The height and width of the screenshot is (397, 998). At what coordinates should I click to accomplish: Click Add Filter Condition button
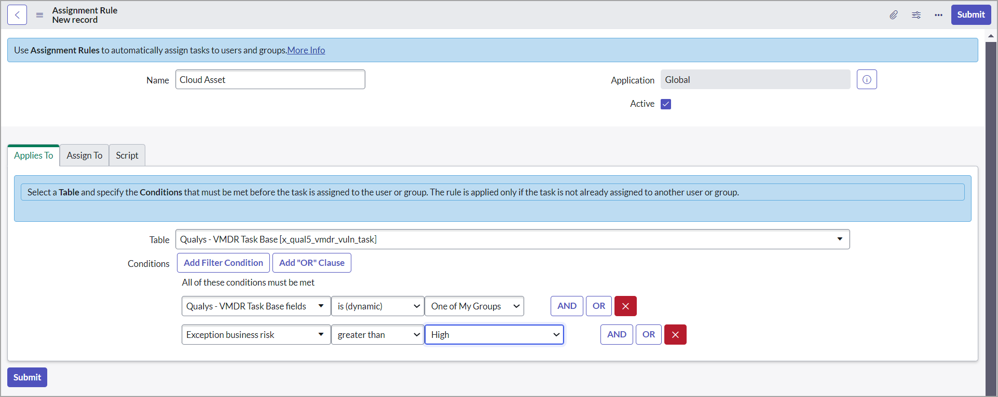click(223, 263)
